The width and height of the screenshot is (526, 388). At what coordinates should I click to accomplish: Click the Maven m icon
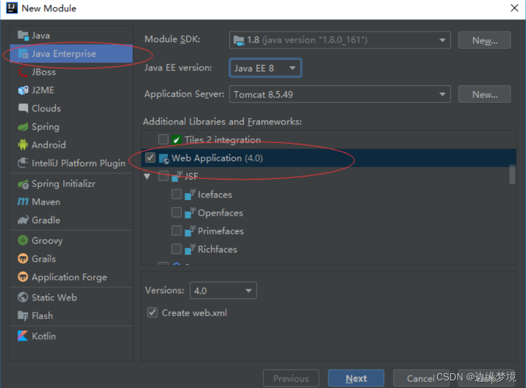click(23, 202)
